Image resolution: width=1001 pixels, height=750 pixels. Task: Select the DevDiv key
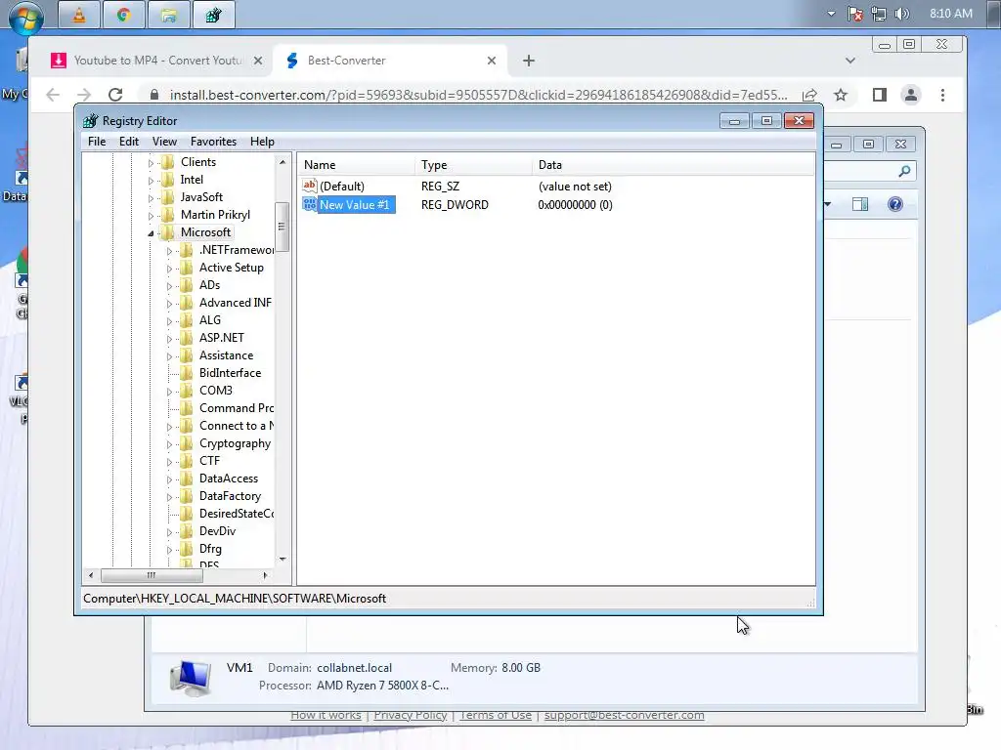(x=217, y=531)
